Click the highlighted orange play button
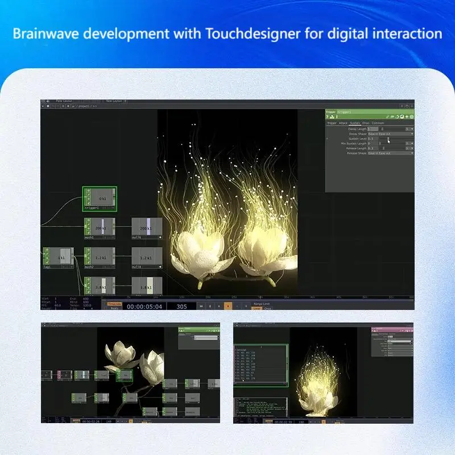The height and width of the screenshot is (455, 455). click(228, 306)
